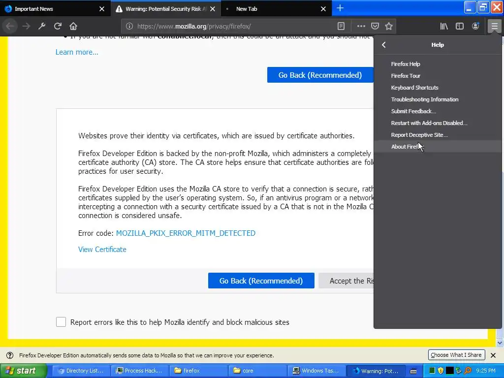Click the lower Go Back (Recommended) button
Viewport: 504px width, 378px height.
point(261,281)
